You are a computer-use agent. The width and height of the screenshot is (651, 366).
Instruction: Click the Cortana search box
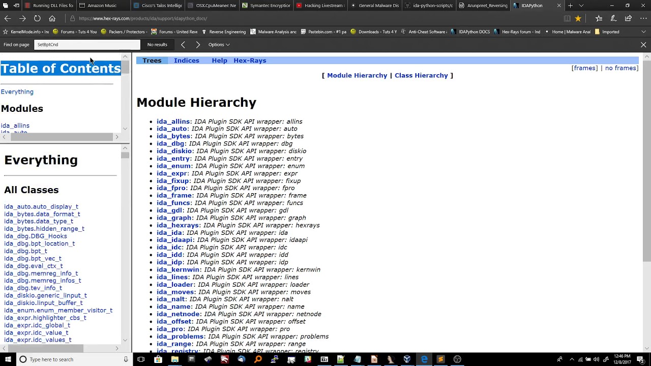click(74, 359)
